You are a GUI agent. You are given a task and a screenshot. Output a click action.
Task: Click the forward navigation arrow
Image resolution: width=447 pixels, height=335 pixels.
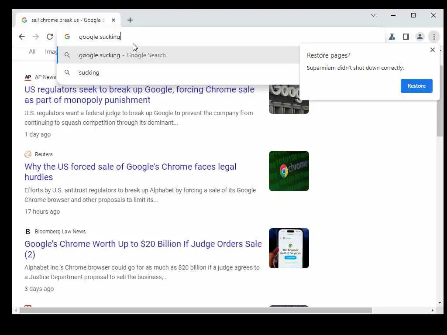pyautogui.click(x=36, y=37)
